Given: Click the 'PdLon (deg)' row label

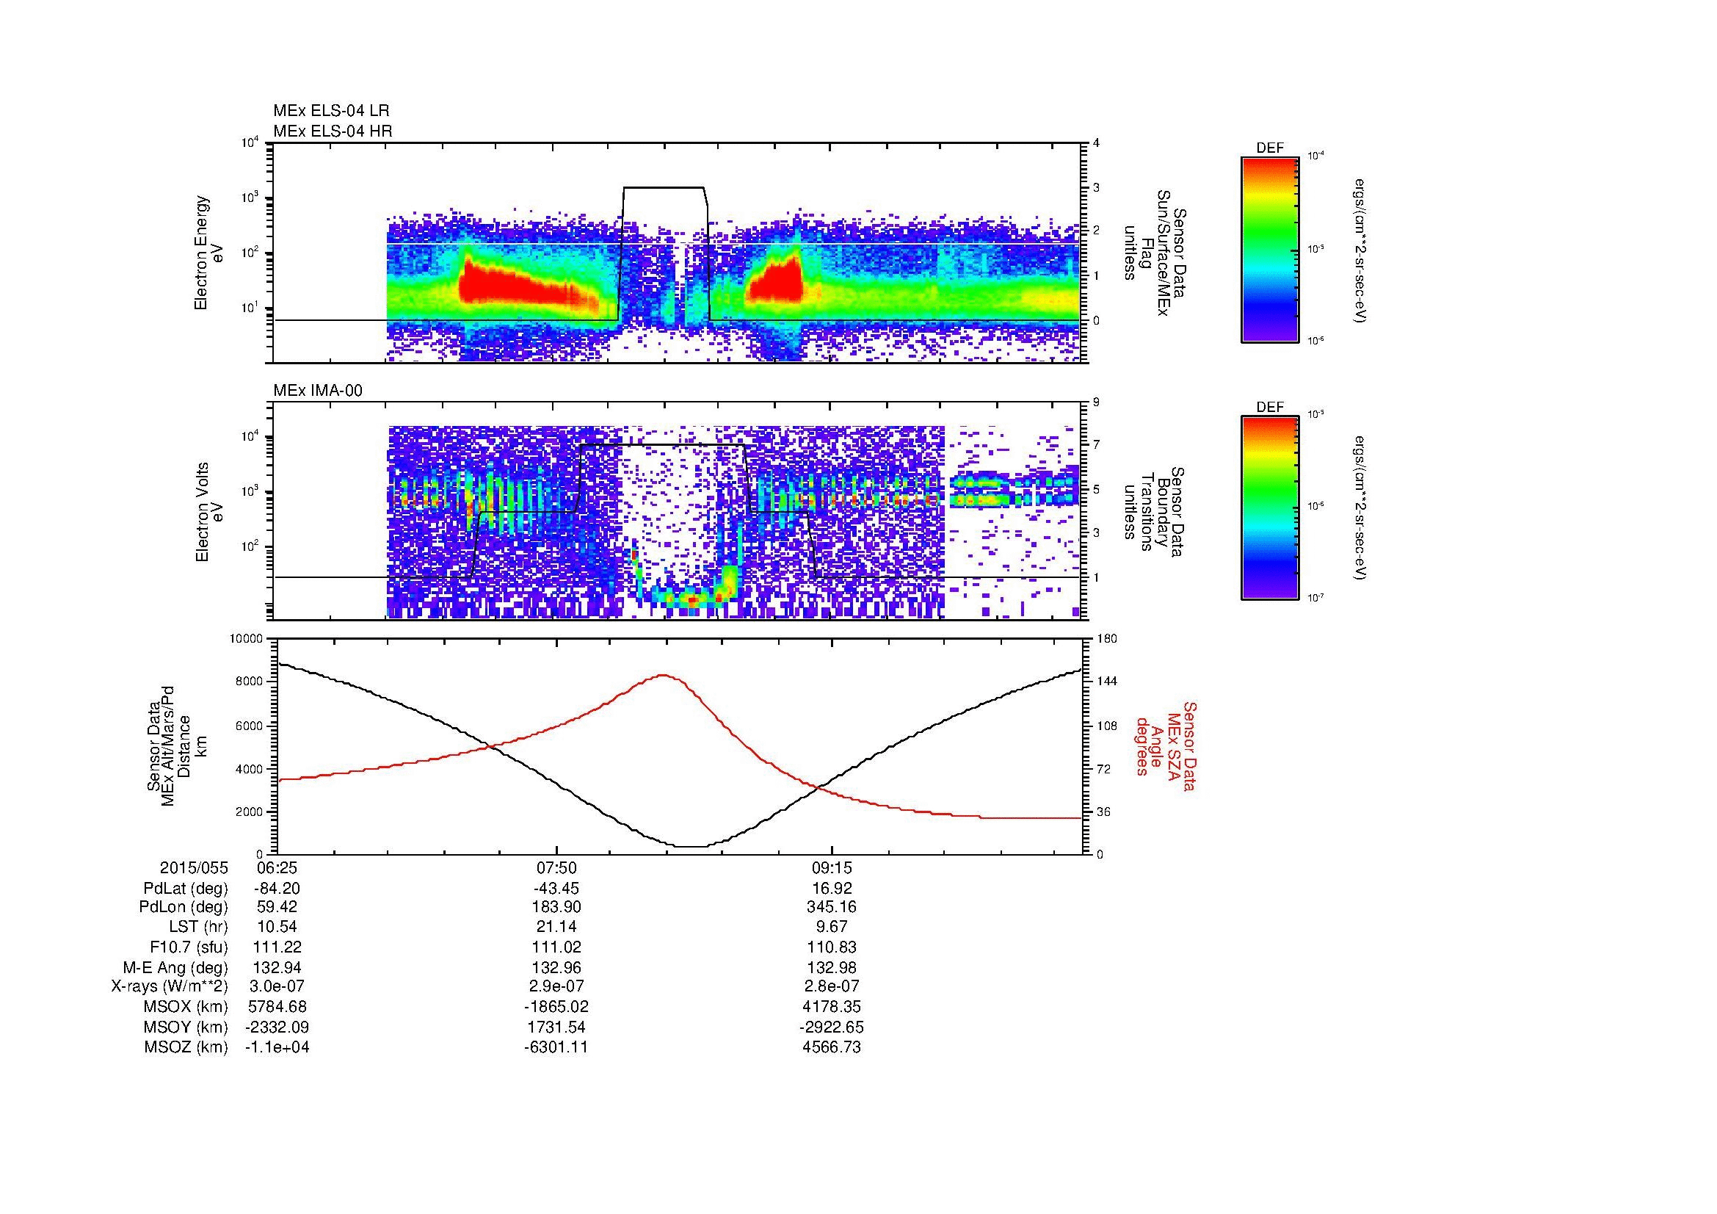Looking at the screenshot, I should pos(184,907).
